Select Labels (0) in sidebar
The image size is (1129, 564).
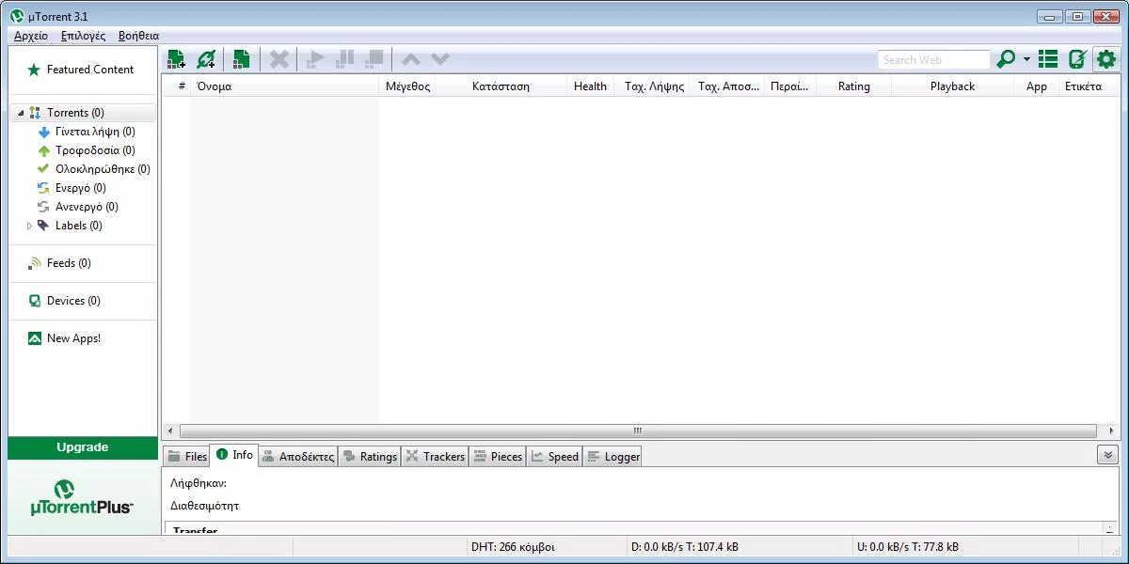coord(71,226)
